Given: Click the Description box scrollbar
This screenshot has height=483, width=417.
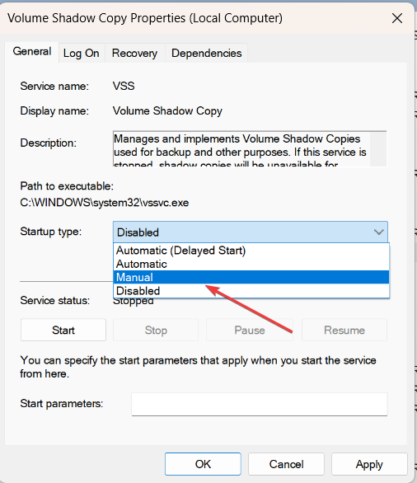Looking at the screenshot, I should coord(378,149).
